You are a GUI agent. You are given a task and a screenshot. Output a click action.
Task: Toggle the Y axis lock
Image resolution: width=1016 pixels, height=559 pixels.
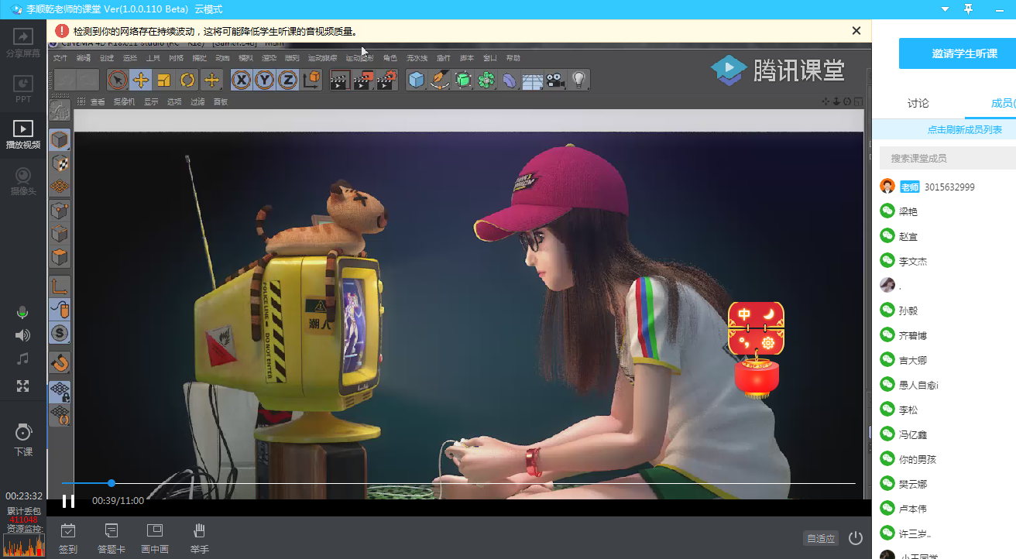(x=265, y=80)
